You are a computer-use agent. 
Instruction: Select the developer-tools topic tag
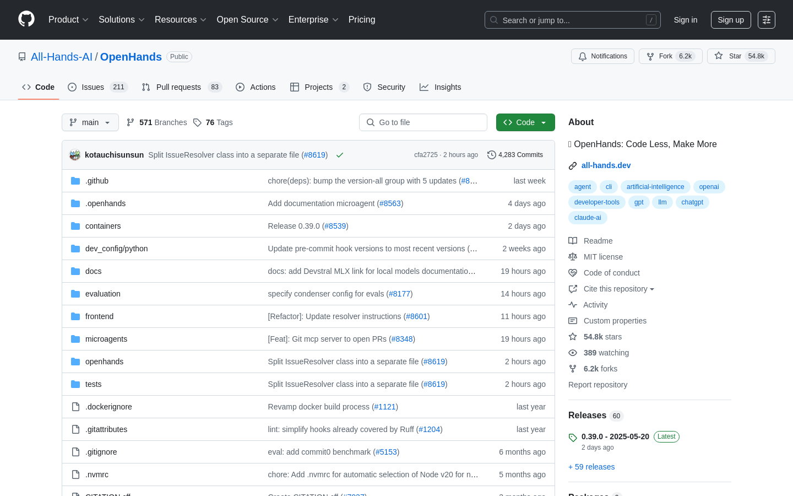596,202
